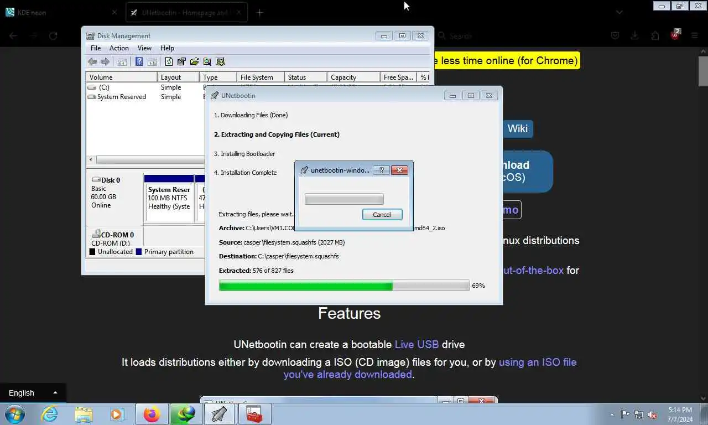Go back in Firefox navigation
708x425 pixels.
[x=13, y=35]
